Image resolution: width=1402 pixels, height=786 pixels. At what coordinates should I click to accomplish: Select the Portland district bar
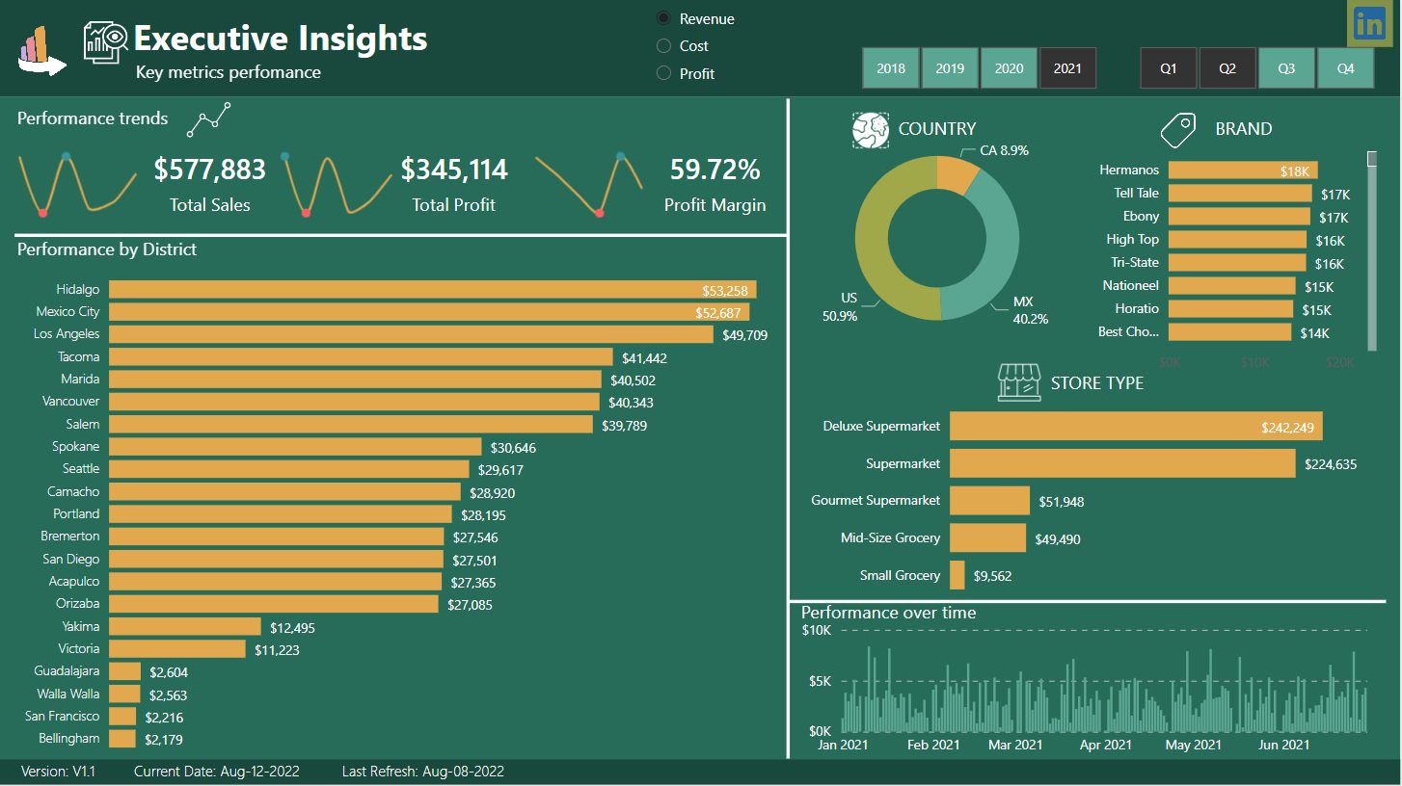coord(280,513)
